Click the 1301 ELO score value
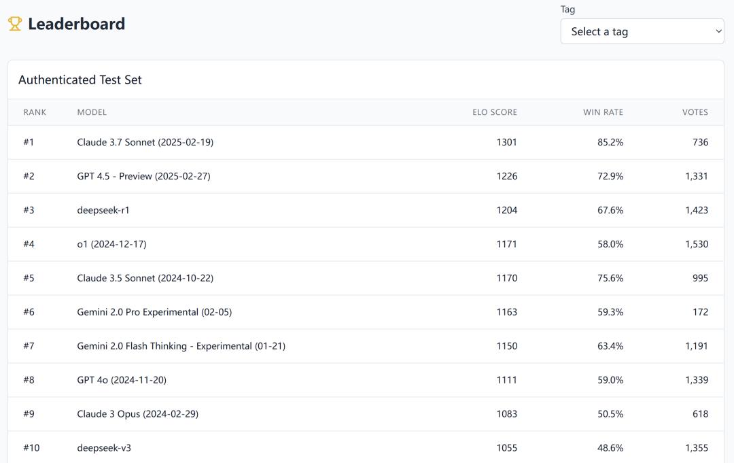This screenshot has height=463, width=734. point(506,142)
